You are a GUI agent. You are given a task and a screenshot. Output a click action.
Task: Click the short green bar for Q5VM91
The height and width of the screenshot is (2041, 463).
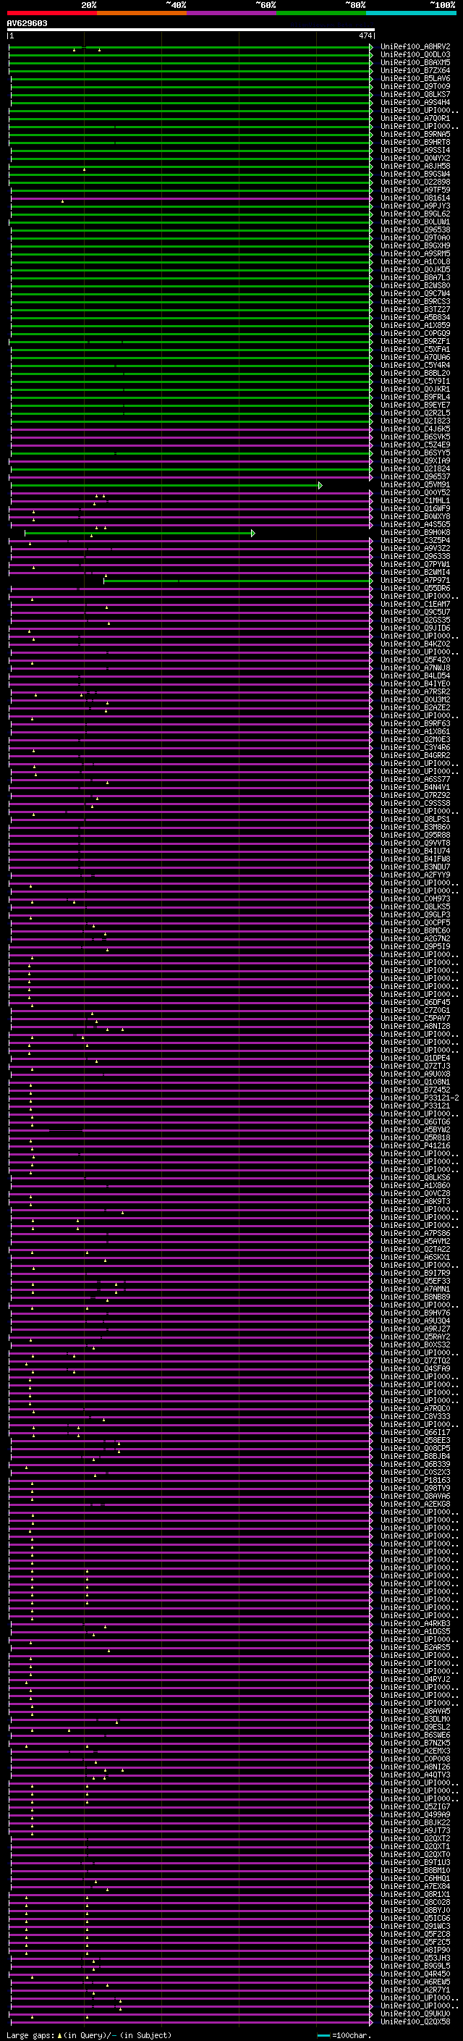click(x=166, y=485)
